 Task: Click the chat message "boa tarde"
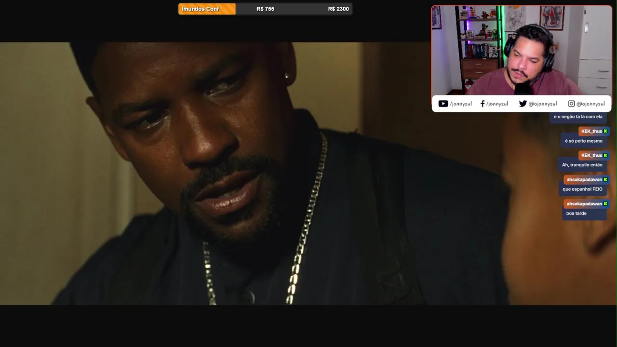[577, 214]
